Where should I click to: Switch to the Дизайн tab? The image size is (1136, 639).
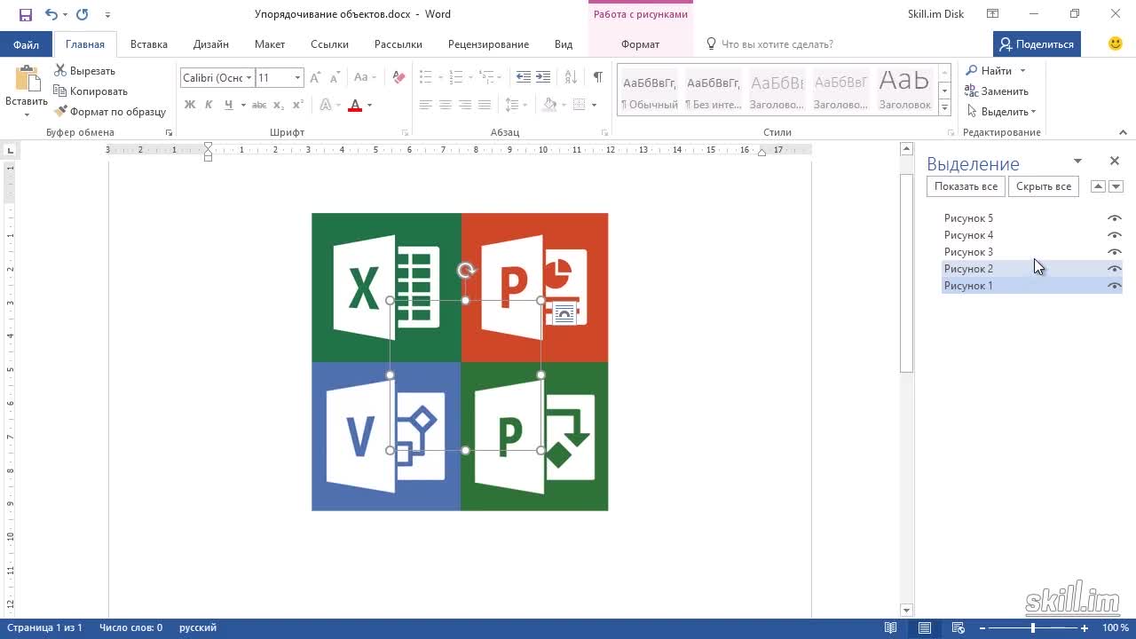(x=211, y=44)
